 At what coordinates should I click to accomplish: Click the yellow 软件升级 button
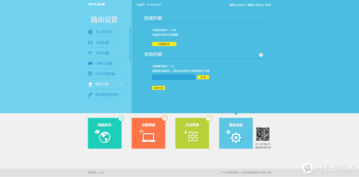tap(159, 88)
